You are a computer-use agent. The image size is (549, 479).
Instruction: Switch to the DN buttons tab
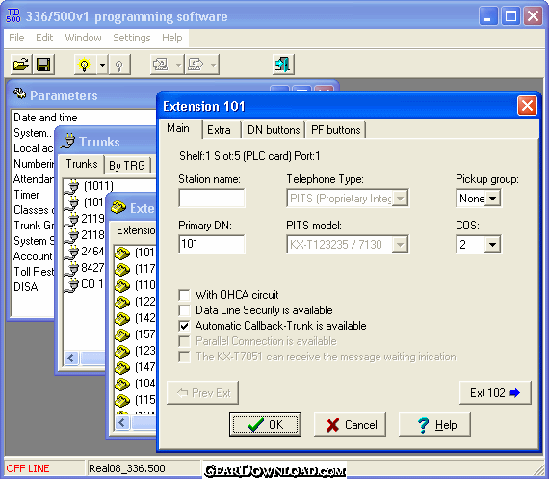274,130
